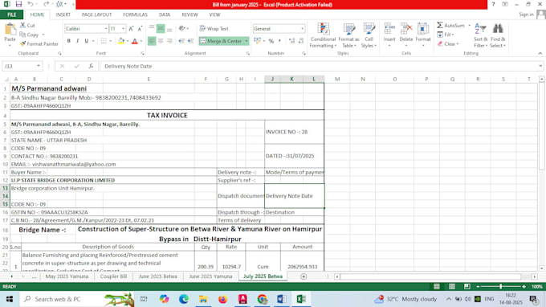This screenshot has height=307, width=546.
Task: Switch to the REVIEW ribbon tab
Action: point(189,14)
